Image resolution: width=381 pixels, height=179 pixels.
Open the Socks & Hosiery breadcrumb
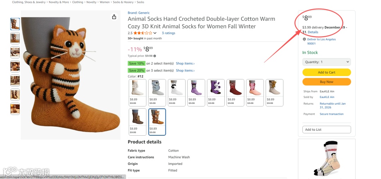pos(123,2)
